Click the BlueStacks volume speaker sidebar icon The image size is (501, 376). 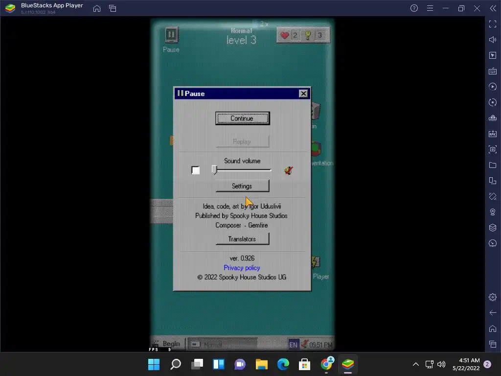pos(493,40)
